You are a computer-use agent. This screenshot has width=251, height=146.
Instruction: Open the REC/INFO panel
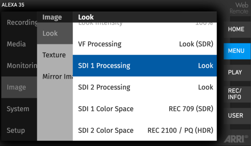click(x=237, y=94)
